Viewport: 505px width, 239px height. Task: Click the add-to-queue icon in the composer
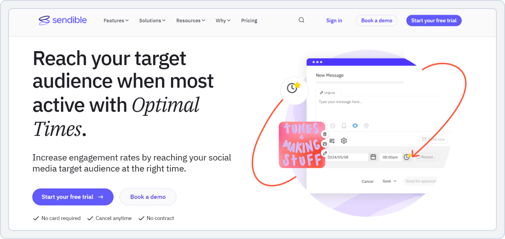pos(332,141)
